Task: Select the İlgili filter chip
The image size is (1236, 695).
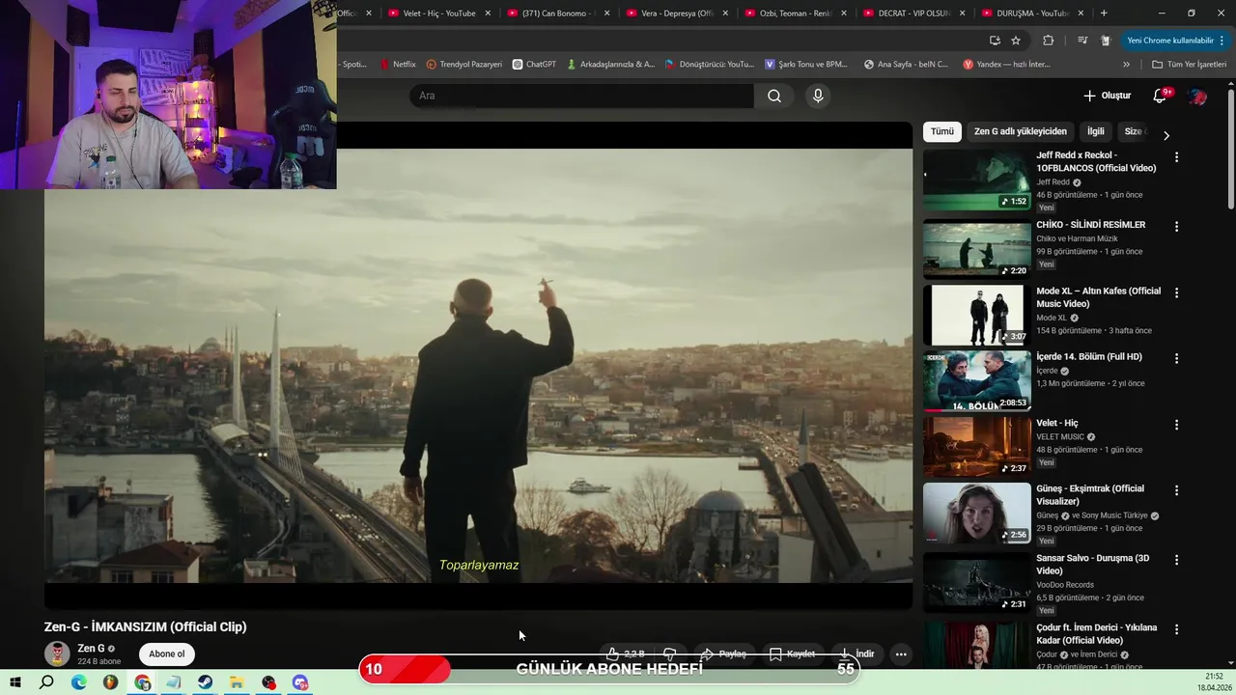Action: click(x=1096, y=131)
